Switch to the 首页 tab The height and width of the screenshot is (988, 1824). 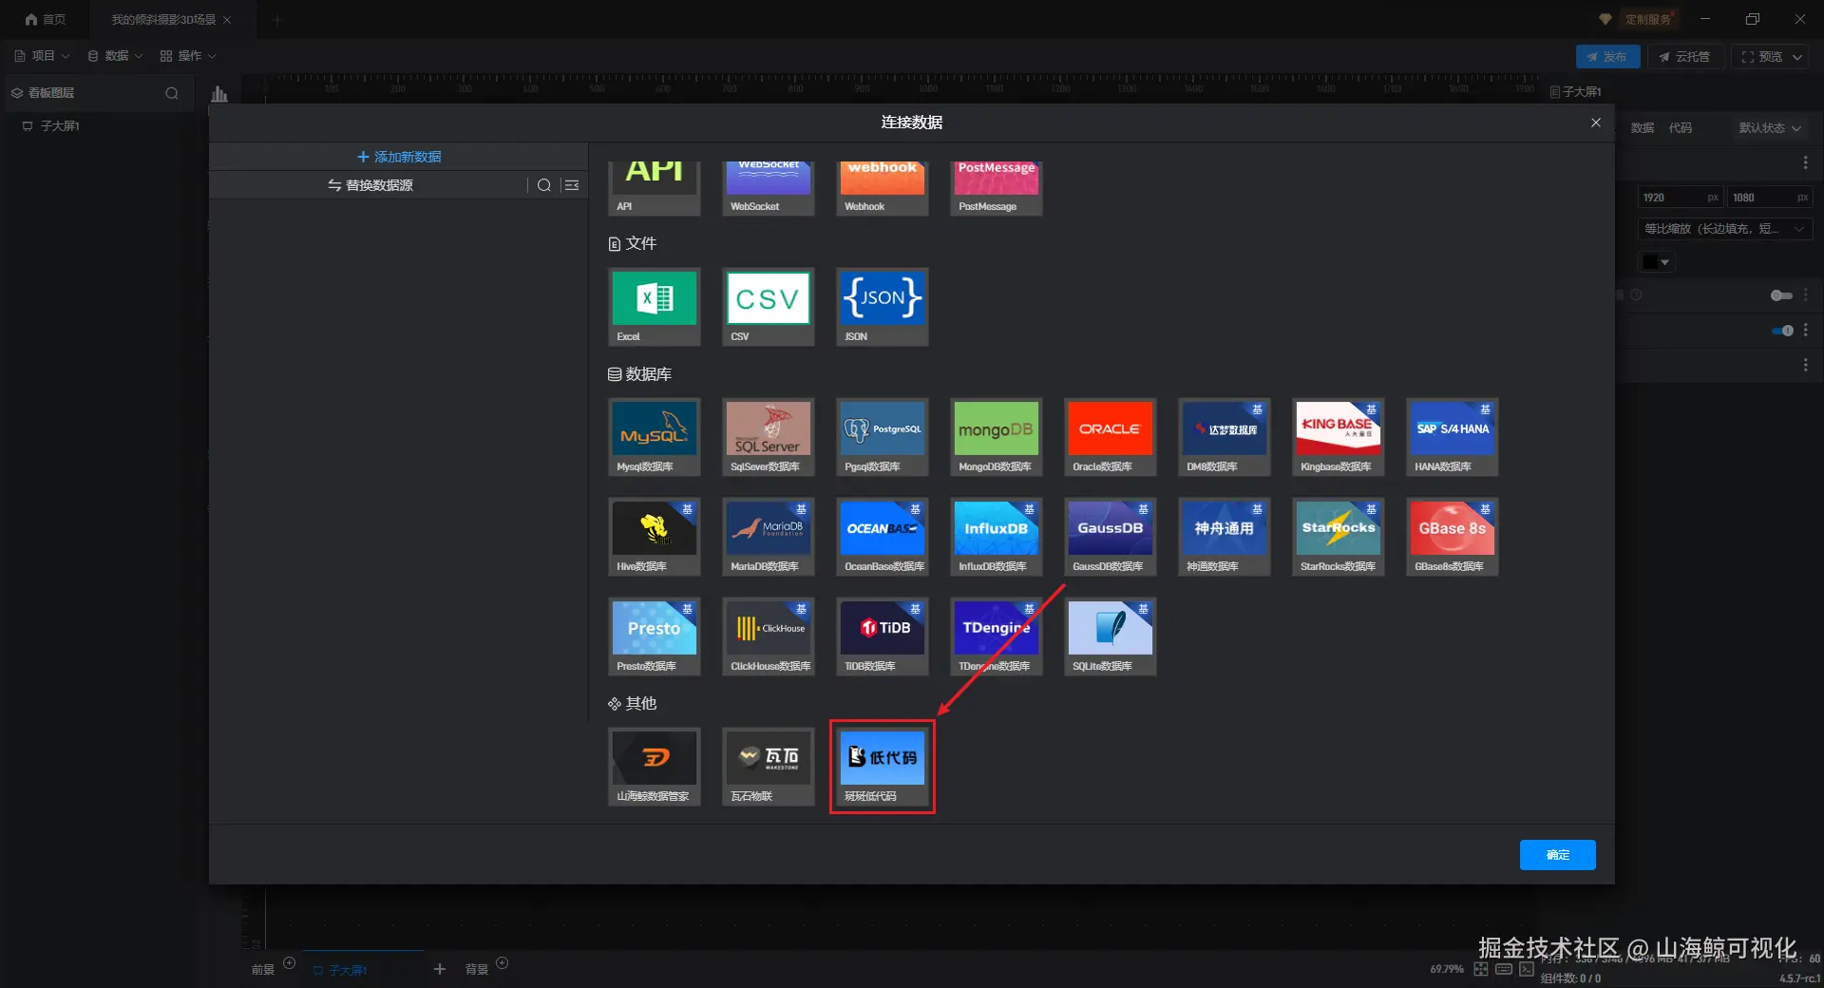point(46,19)
